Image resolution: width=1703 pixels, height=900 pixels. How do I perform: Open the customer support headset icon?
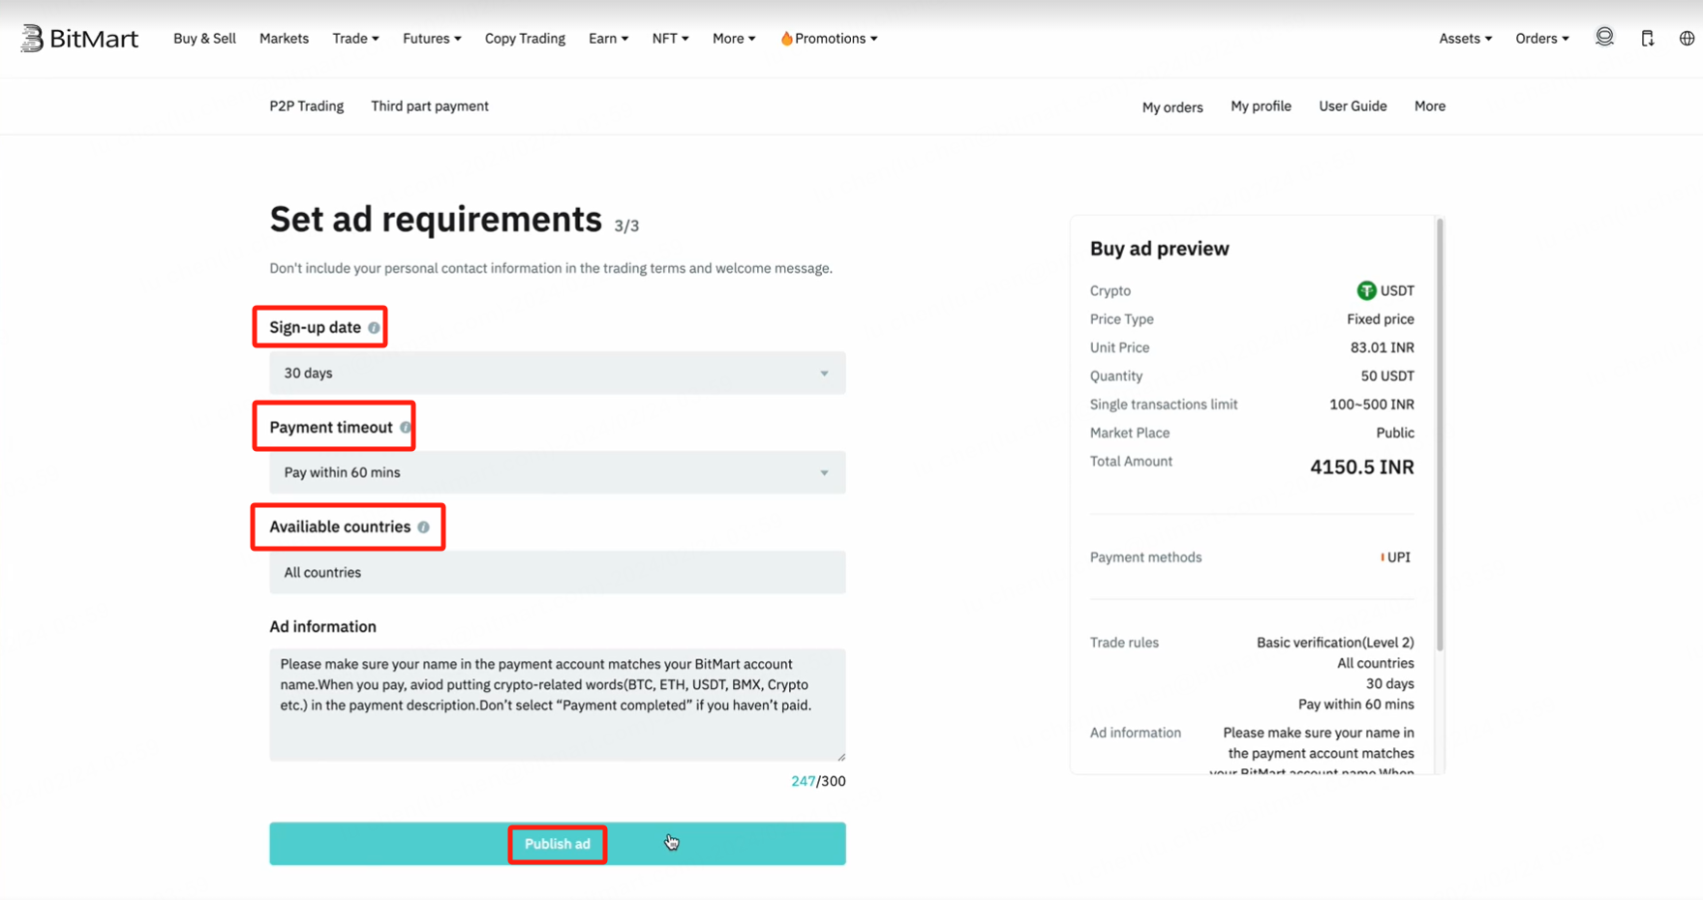(1604, 38)
